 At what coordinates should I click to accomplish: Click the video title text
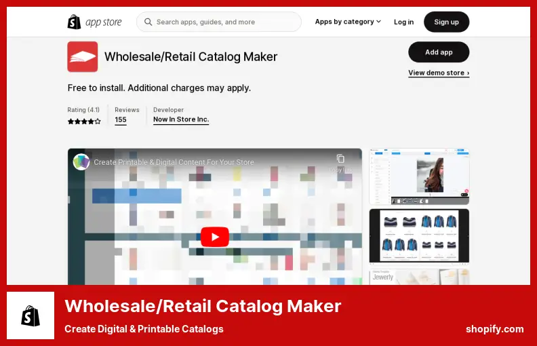tap(174, 162)
